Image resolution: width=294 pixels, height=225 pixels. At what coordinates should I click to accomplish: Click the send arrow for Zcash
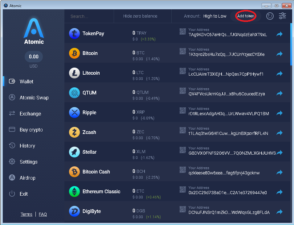(x=280, y=133)
